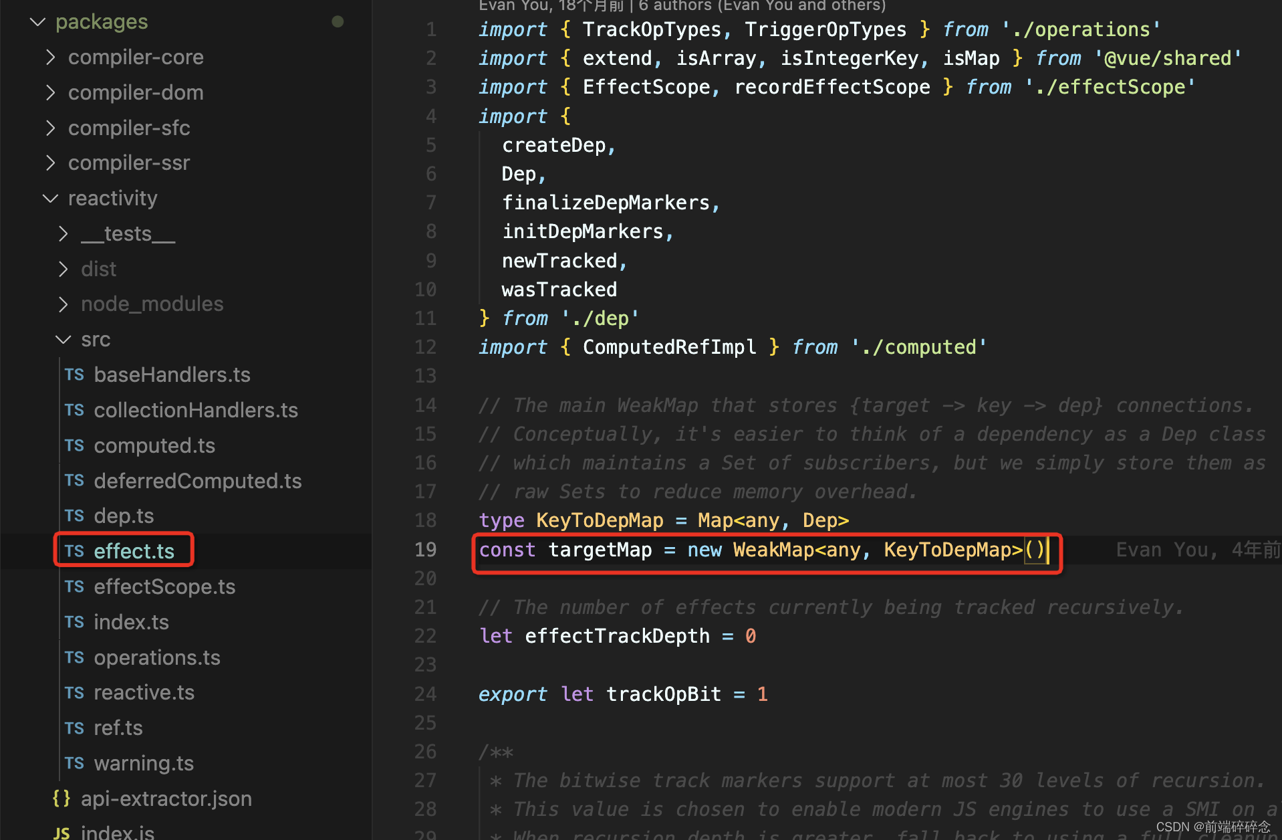
Task: Click the KeyToDepMap type name on line 18
Action: click(600, 520)
